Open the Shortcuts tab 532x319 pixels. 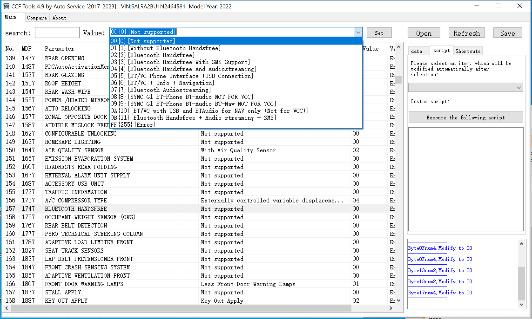pyautogui.click(x=468, y=51)
